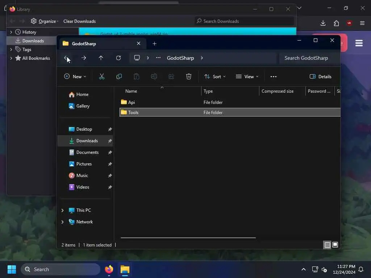Expand Network in navigation pane
The height and width of the screenshot is (278, 371).
[62, 222]
